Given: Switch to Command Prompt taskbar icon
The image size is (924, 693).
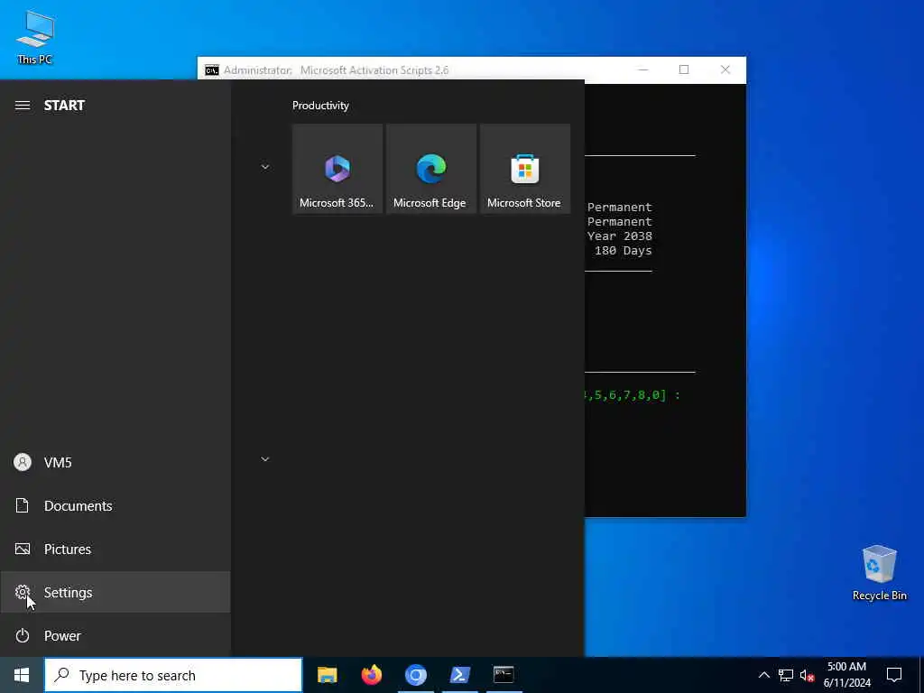Looking at the screenshot, I should [504, 675].
